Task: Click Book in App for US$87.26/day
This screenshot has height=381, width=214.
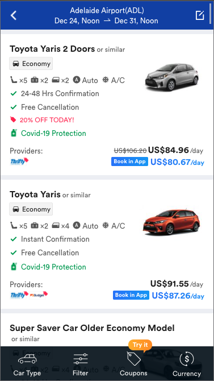Action: point(131,295)
